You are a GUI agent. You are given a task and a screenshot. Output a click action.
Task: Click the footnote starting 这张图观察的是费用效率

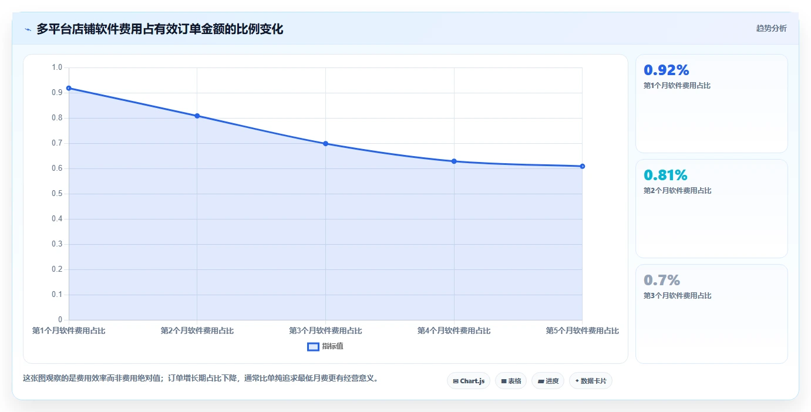tap(202, 379)
